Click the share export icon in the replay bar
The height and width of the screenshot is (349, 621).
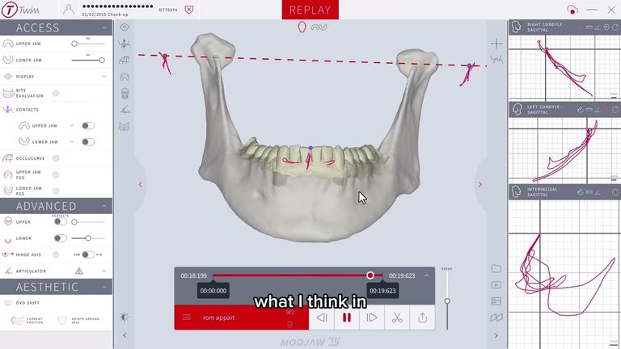pos(423,317)
